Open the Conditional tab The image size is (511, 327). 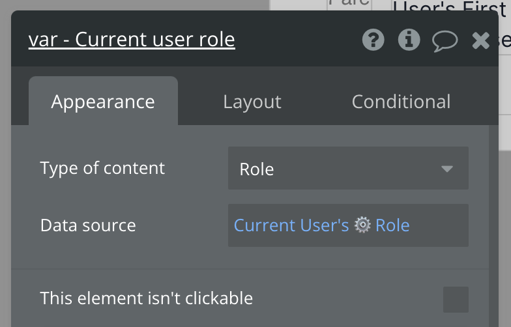(401, 102)
